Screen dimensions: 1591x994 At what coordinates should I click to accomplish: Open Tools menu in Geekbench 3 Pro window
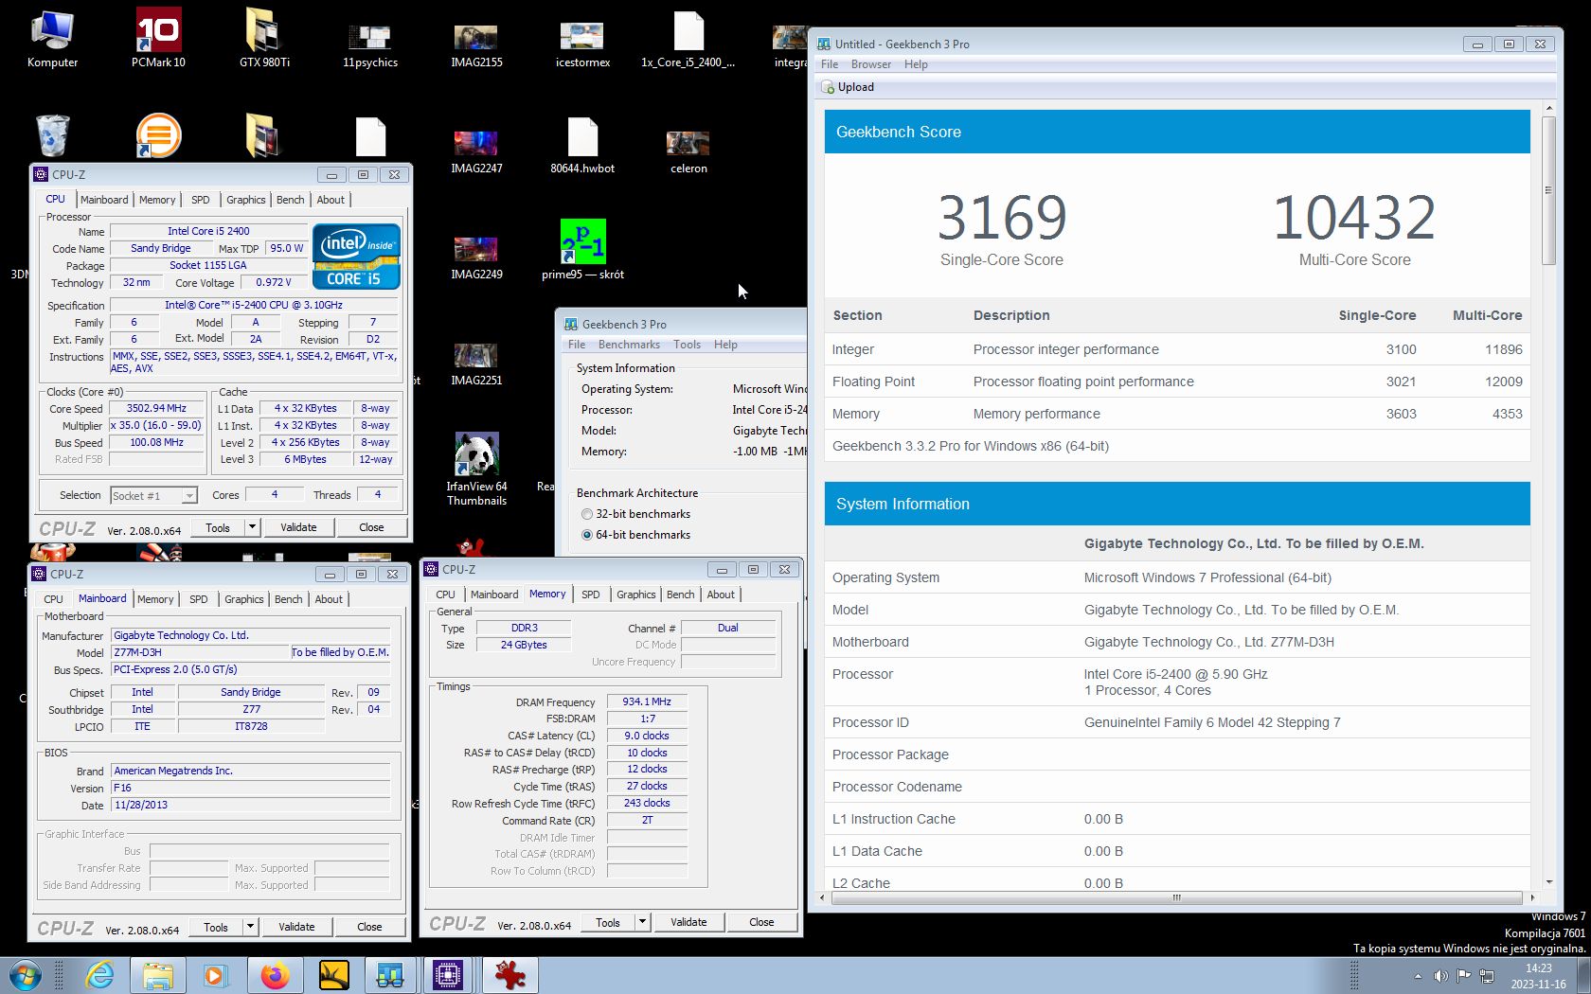(687, 345)
